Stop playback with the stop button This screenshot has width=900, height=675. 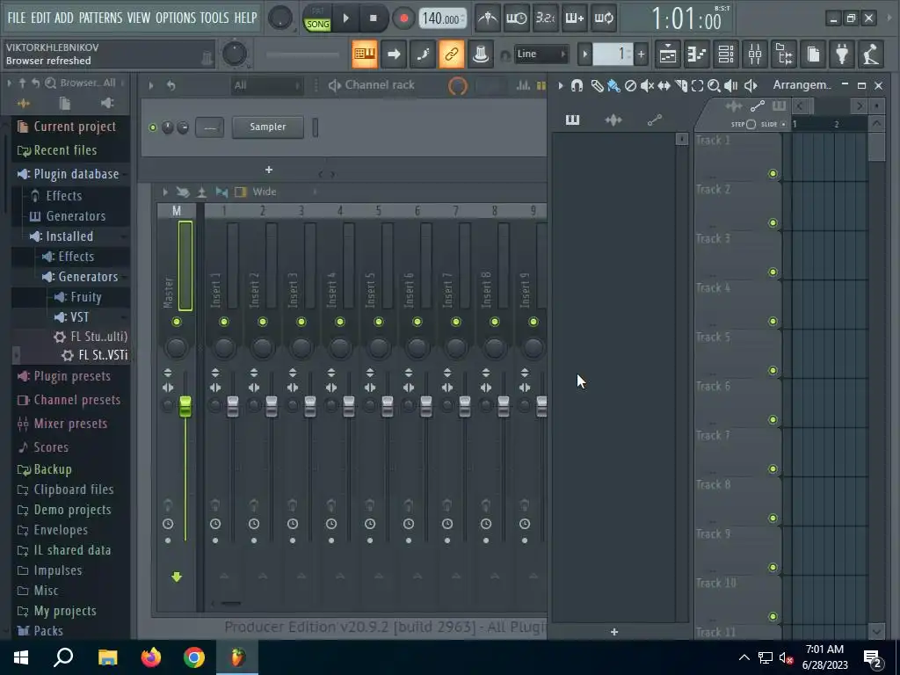(x=373, y=18)
